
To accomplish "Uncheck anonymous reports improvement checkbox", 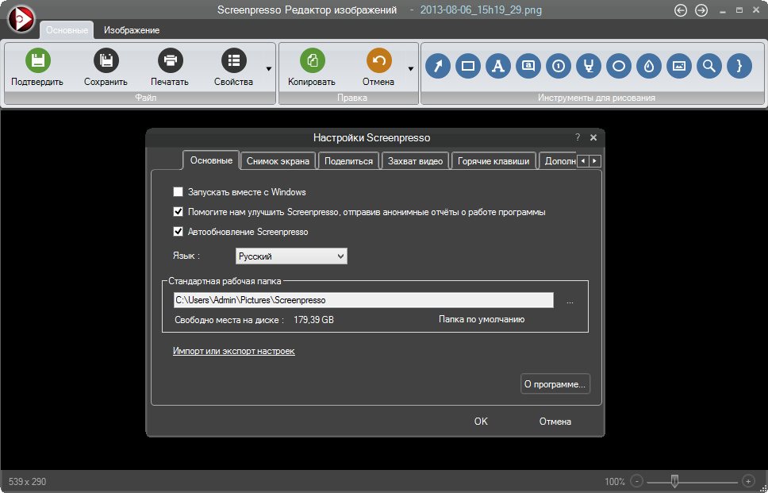I will (179, 212).
